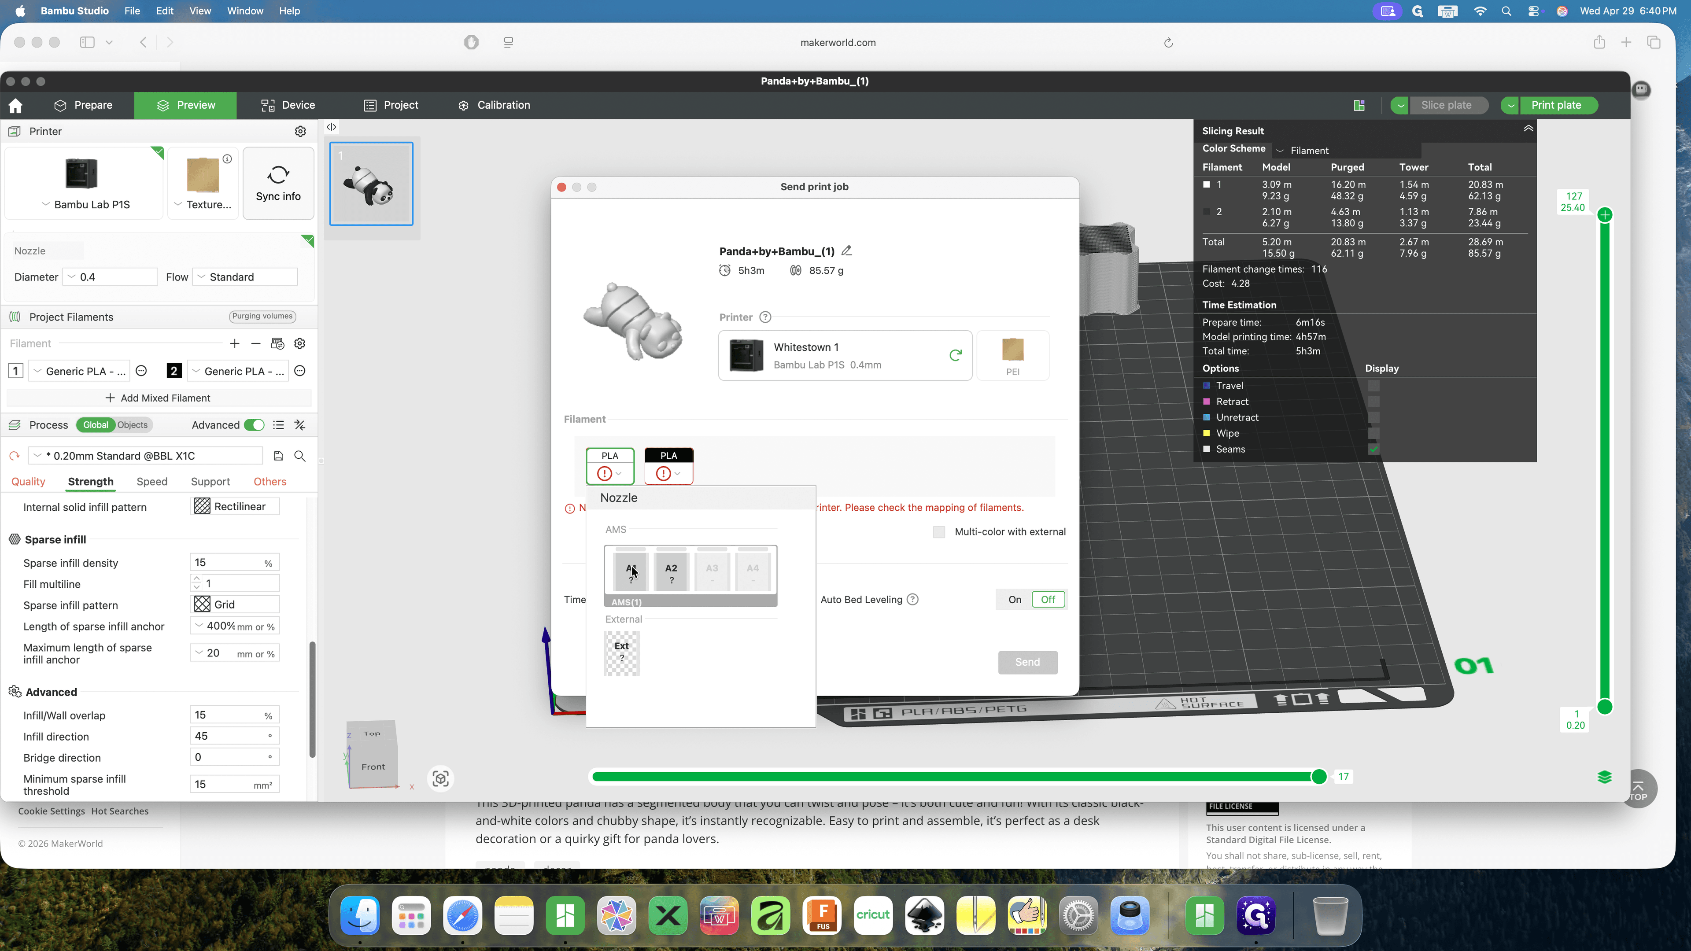Expand Print plate dropdown arrow
This screenshot has width=1691, height=951.
1510,105
